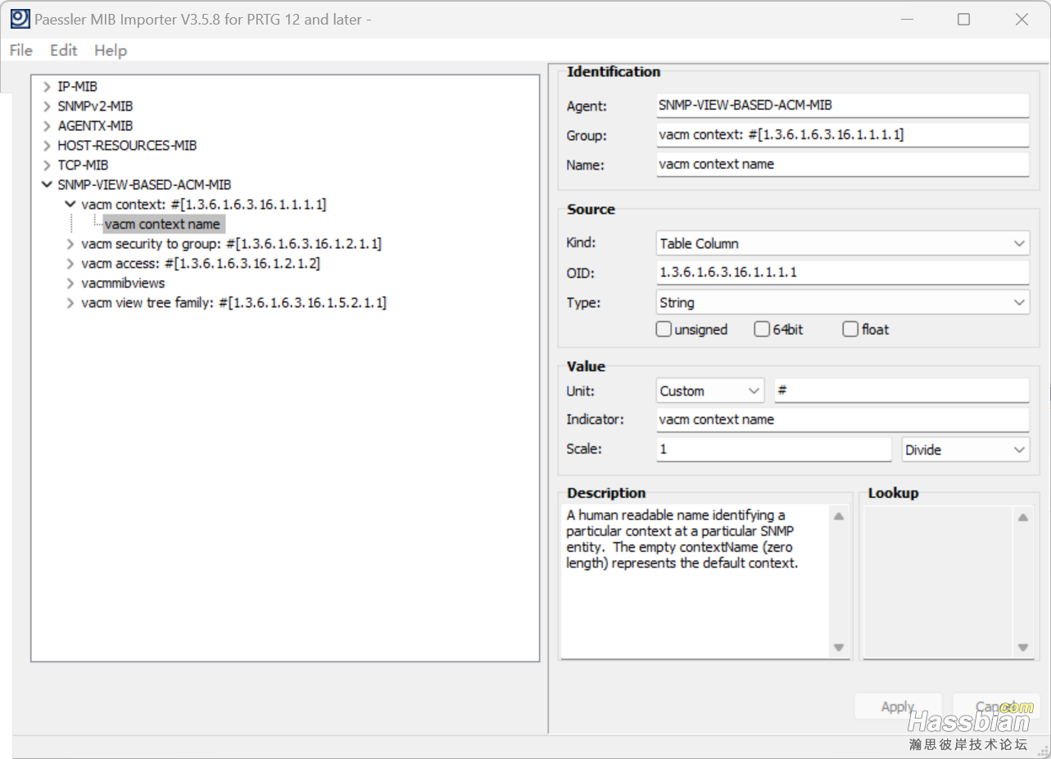Select SNMPv2-MIB in the tree
Viewport: 1051px width, 759px height.
[95, 106]
